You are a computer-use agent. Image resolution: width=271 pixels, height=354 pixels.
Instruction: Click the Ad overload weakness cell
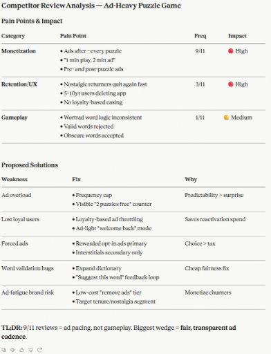click(17, 195)
